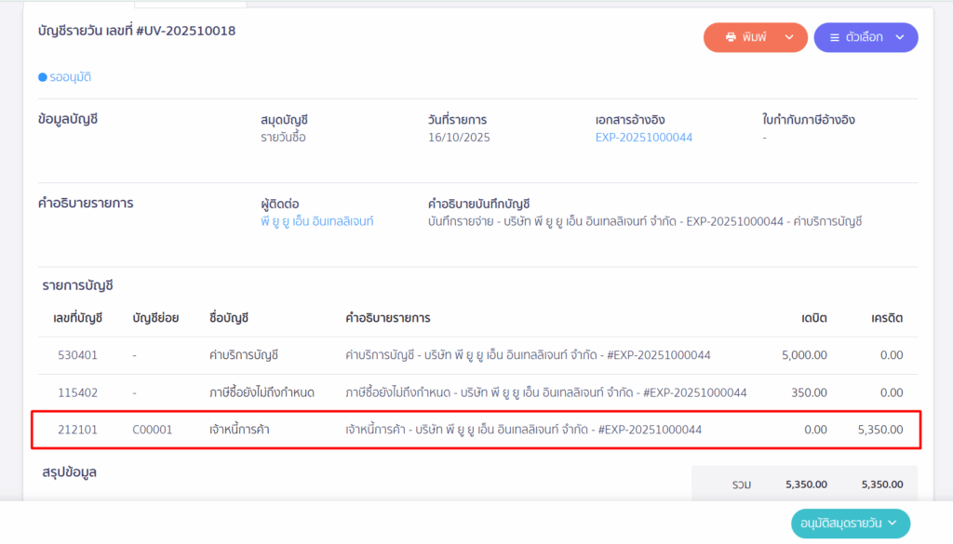Click the เลขที่บัญชี column header
This screenshot has width=953, height=544.
pos(77,318)
